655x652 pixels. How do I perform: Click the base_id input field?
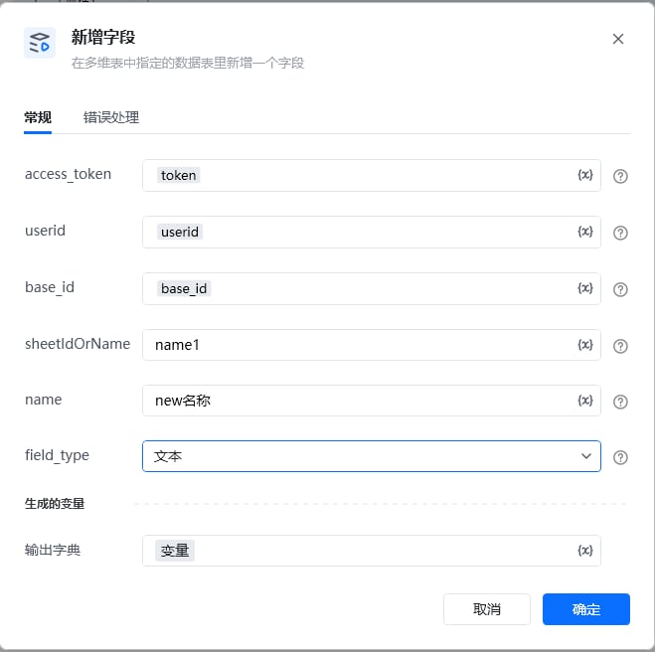point(372,288)
